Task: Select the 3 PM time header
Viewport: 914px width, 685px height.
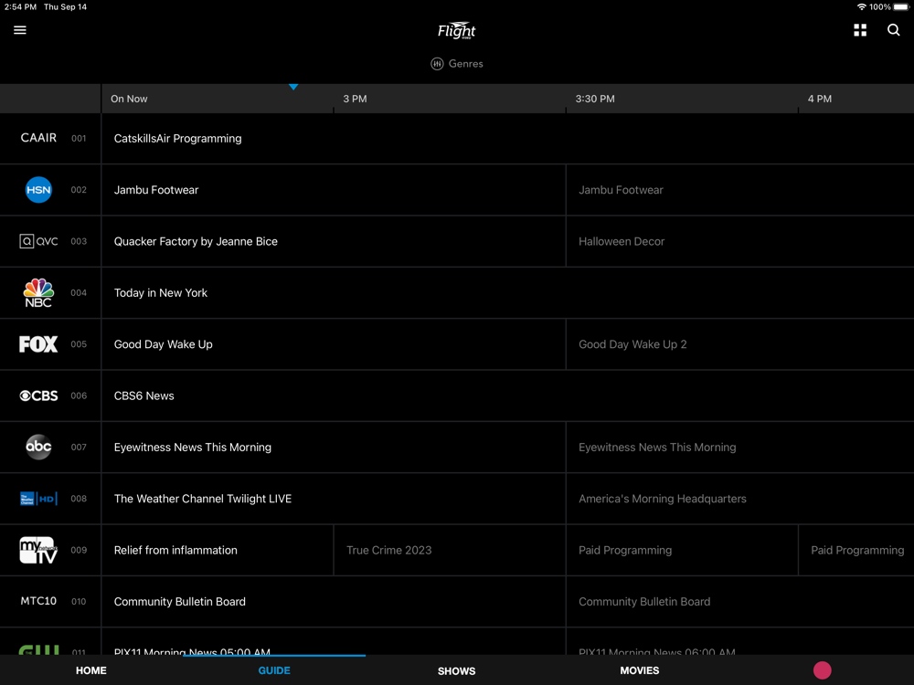Action: point(355,99)
